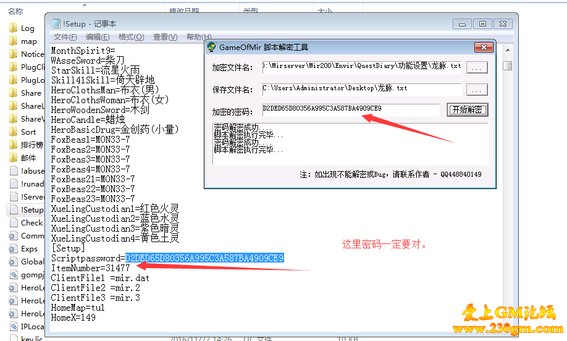Select the IPLoca file icon
The height and width of the screenshot is (341, 567).
tap(14, 327)
